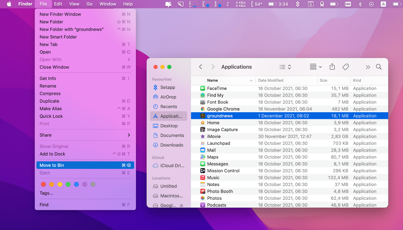Show more toolbar items chevrons
This screenshot has width=403, height=230.
point(368,67)
